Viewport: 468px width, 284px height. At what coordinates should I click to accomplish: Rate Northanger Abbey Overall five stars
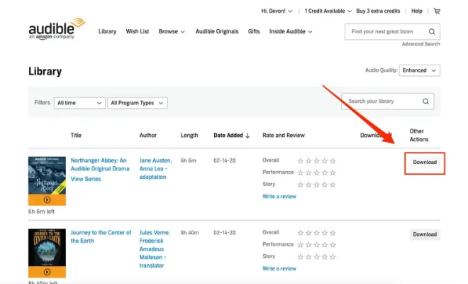point(333,161)
